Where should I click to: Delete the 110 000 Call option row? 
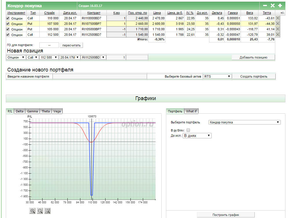(x=278, y=18)
